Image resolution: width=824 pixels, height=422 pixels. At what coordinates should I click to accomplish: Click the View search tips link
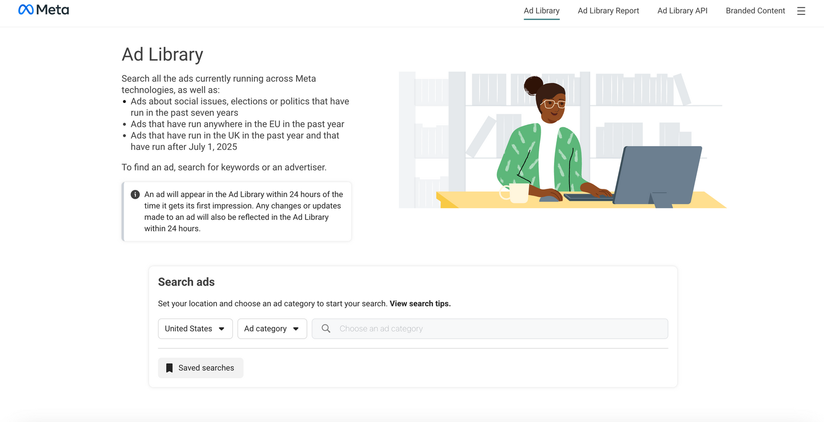click(x=420, y=304)
